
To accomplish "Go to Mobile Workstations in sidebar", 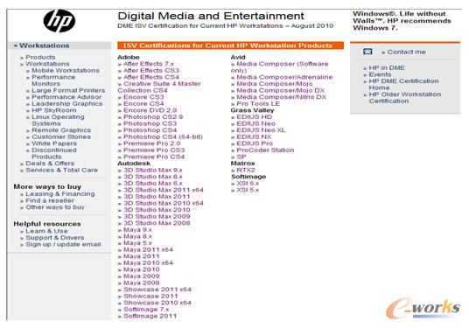I will coord(66,71).
